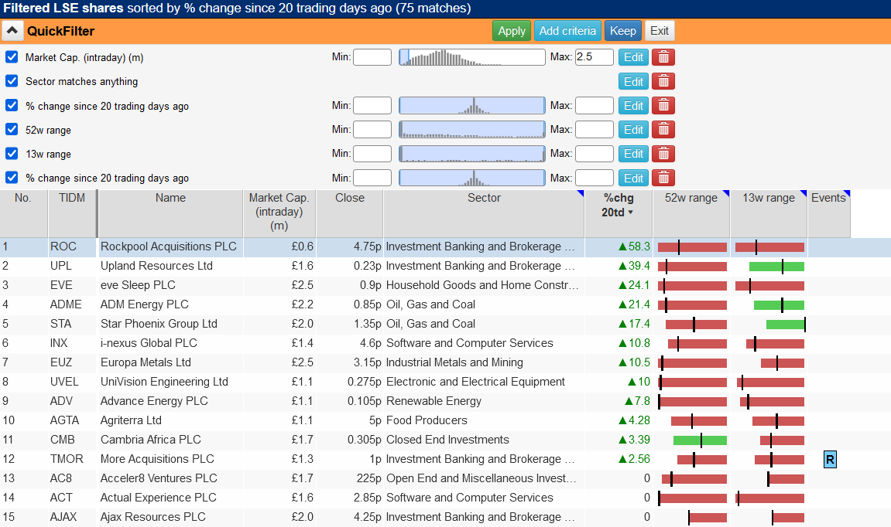This screenshot has width=891, height=527.
Task: Open the R event icon for More Acquisitions PLC
Action: coord(830,460)
